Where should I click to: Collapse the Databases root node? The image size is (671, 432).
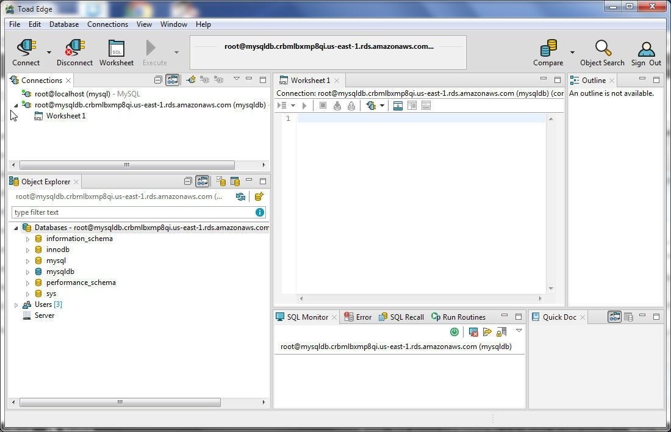pos(16,228)
